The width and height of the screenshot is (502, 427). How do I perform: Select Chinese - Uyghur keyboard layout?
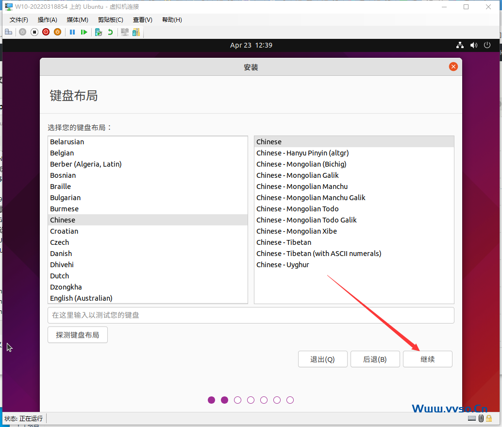click(x=283, y=265)
